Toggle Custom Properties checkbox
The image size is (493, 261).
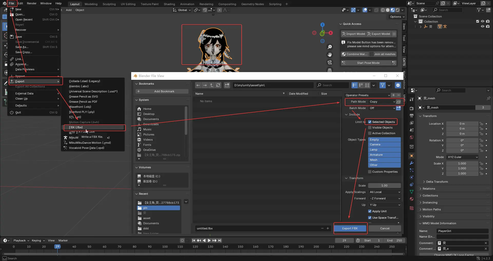coord(370,172)
